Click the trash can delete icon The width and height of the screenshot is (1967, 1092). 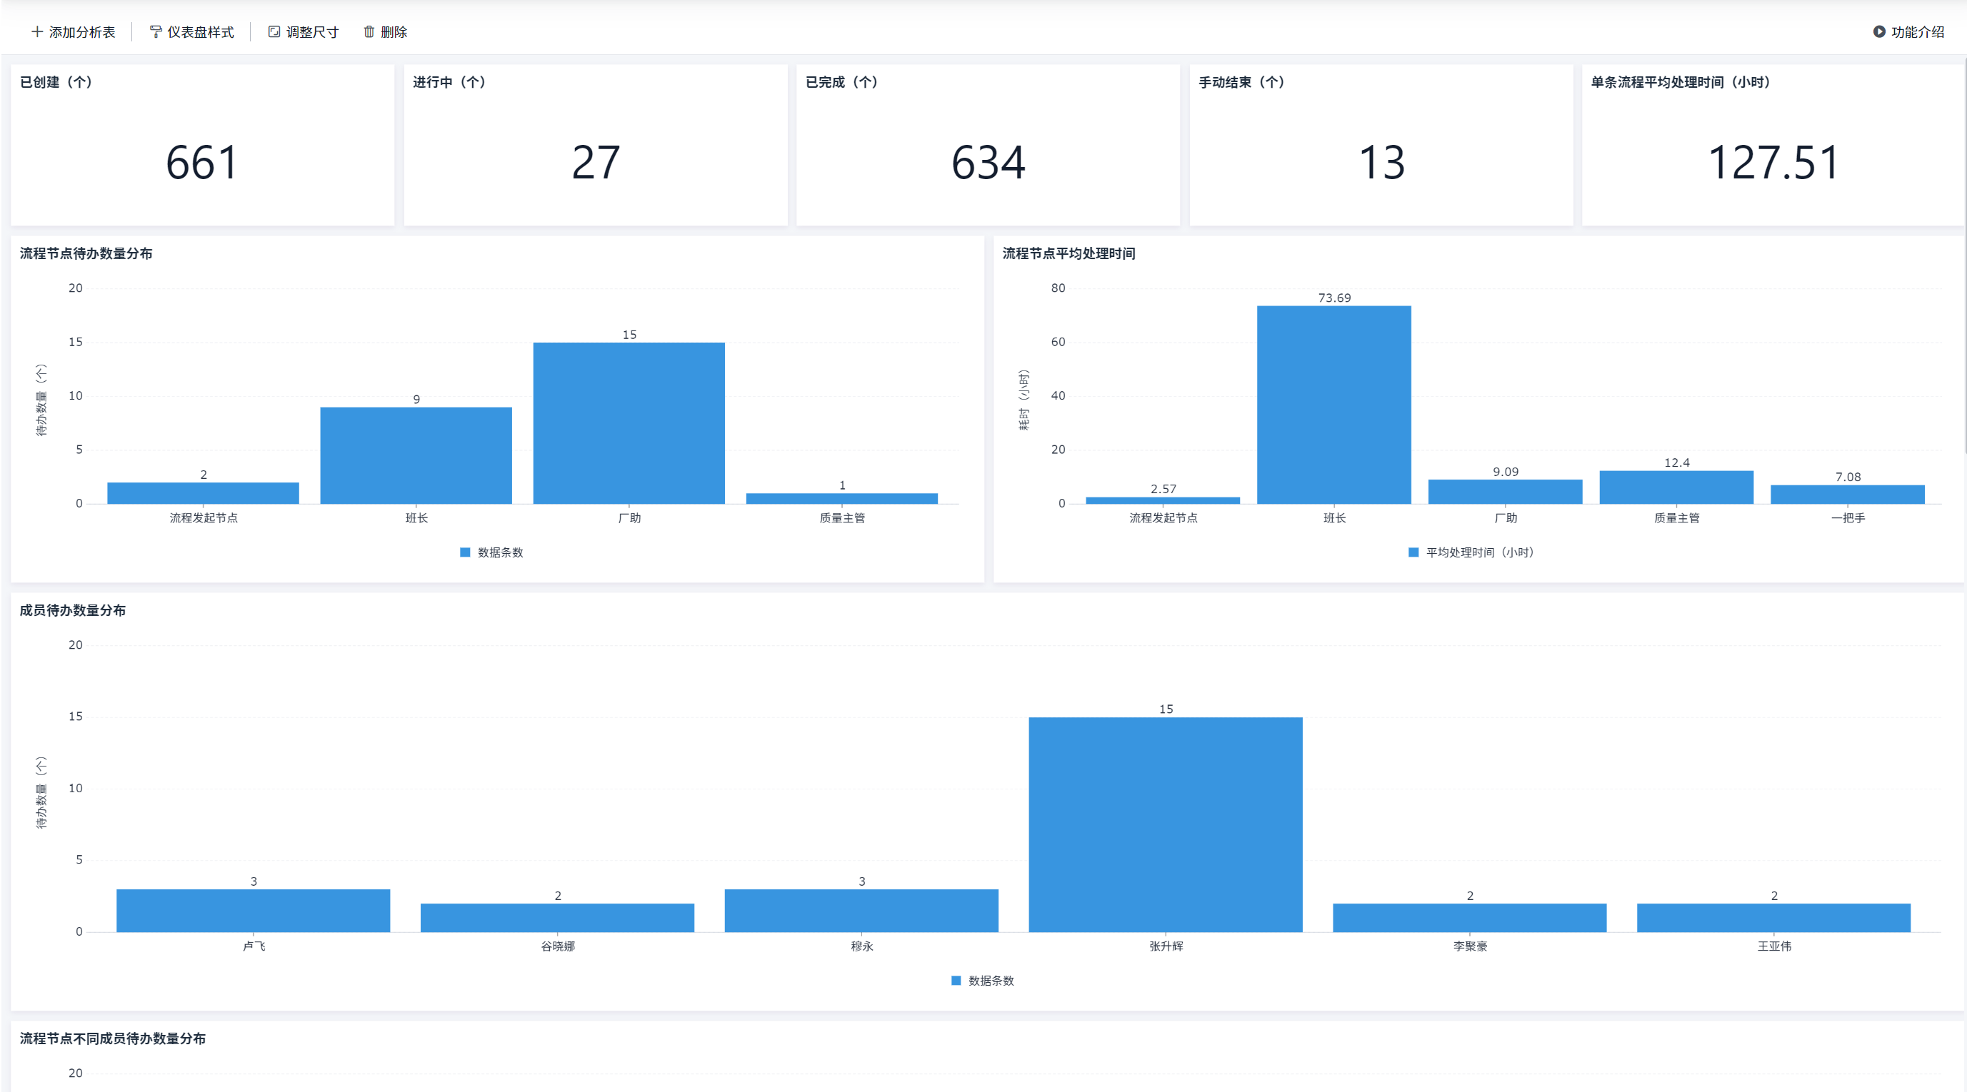click(369, 32)
